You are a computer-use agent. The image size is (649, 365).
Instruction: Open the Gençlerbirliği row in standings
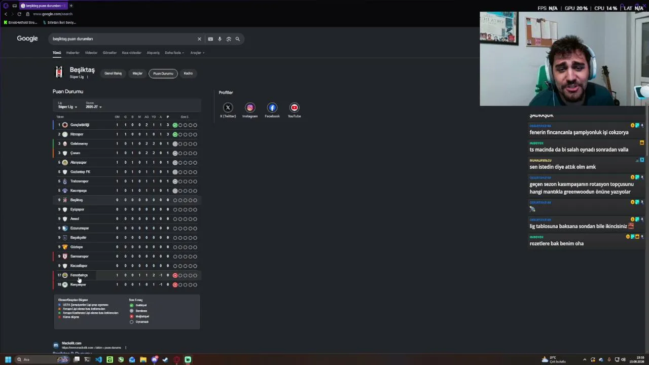click(x=127, y=125)
